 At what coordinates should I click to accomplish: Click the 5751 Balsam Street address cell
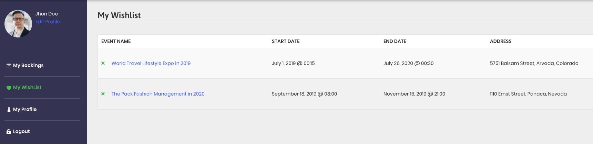(534, 63)
